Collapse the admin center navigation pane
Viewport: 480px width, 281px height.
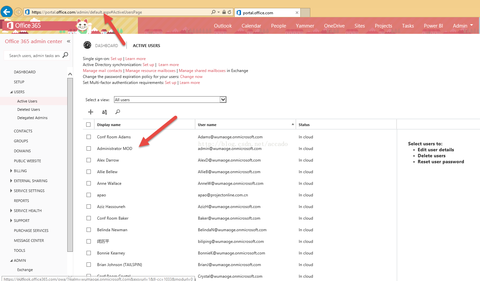coord(69,41)
